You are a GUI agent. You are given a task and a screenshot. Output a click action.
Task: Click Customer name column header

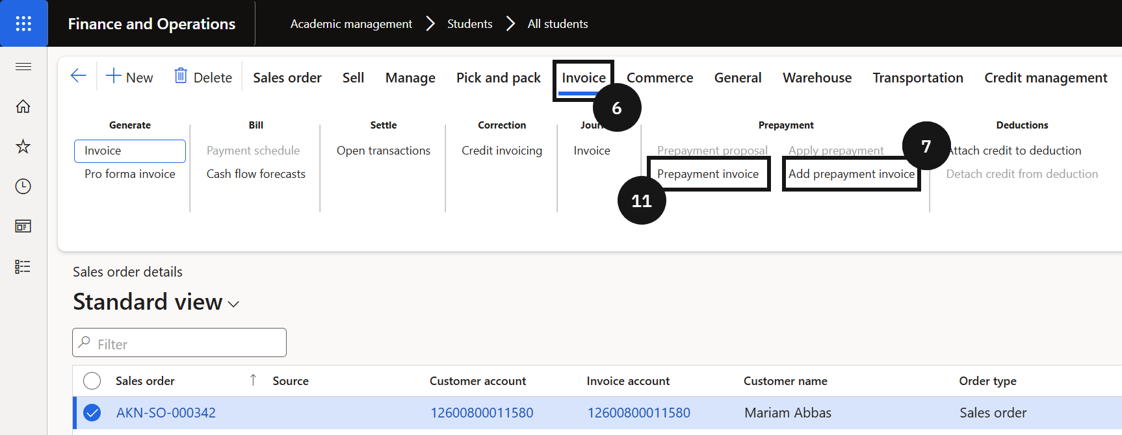(x=785, y=381)
